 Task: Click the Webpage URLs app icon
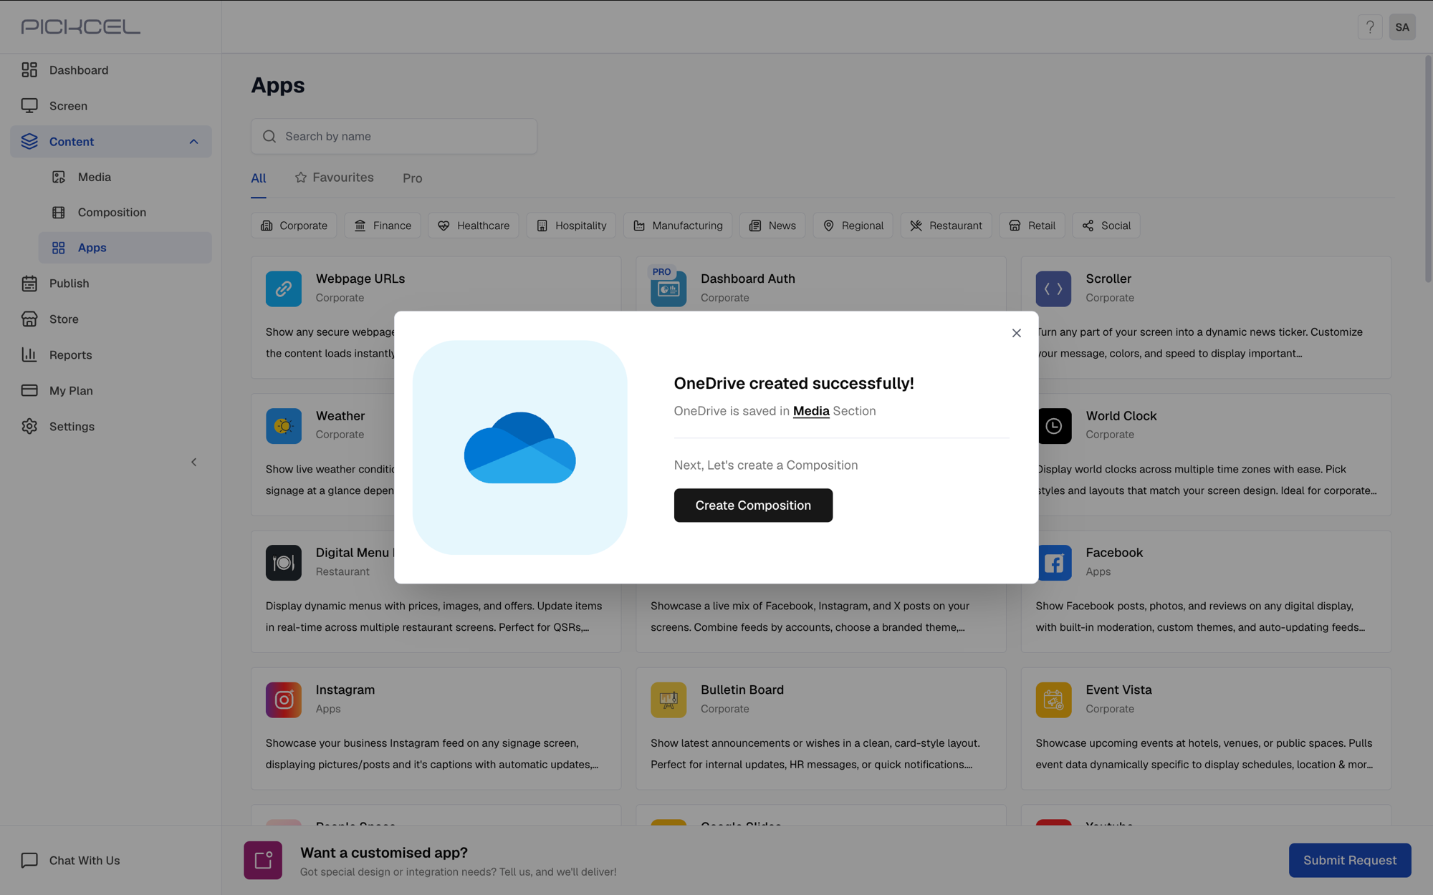point(284,289)
